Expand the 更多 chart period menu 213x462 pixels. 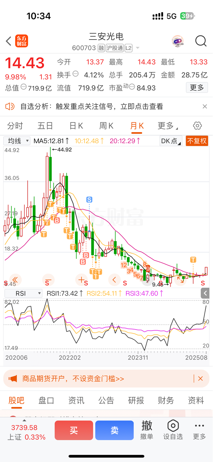coord(168,126)
